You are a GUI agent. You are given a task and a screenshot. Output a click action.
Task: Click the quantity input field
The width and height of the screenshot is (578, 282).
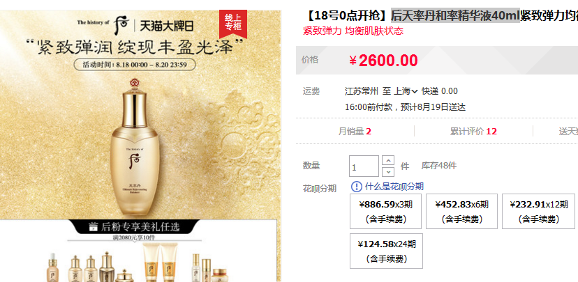tap(364, 166)
